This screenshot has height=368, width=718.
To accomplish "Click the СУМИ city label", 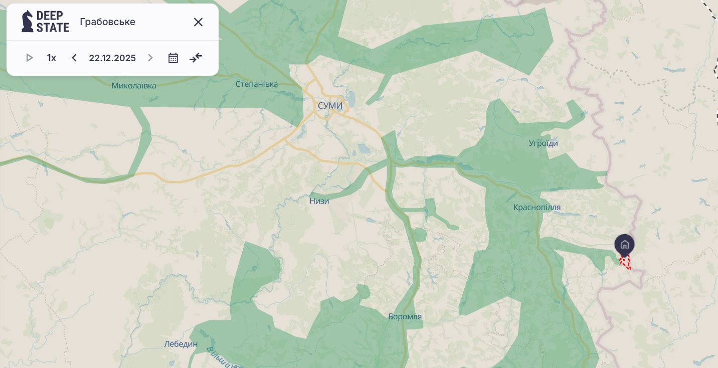I will (330, 106).
